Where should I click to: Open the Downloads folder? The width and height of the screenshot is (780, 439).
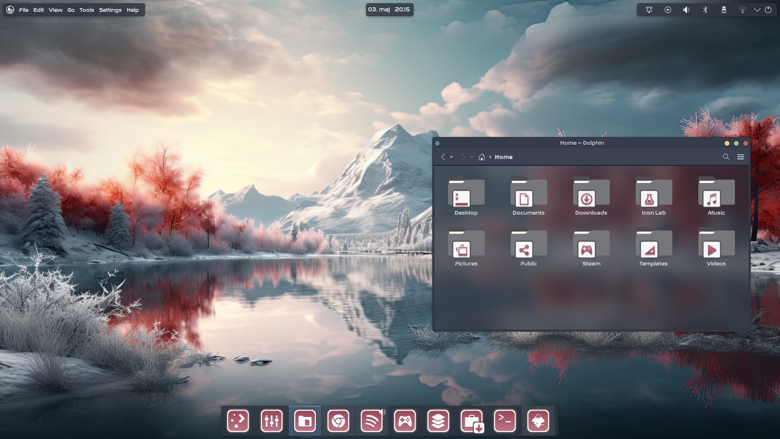tap(591, 197)
